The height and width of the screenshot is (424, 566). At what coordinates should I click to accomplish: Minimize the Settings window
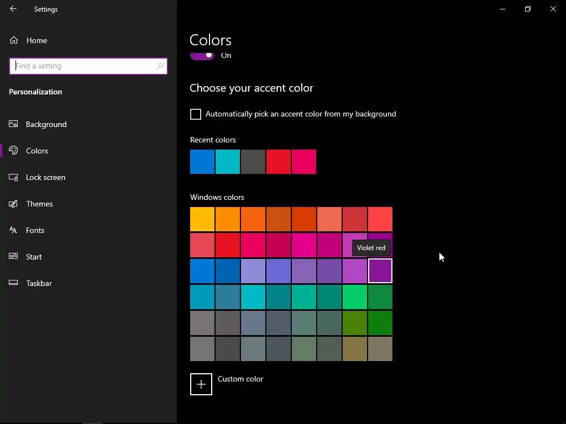tap(502, 9)
